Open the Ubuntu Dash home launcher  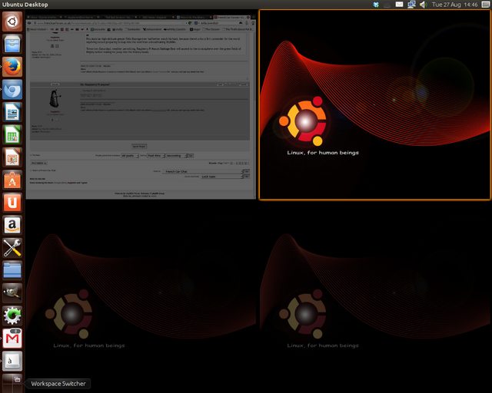(12, 21)
